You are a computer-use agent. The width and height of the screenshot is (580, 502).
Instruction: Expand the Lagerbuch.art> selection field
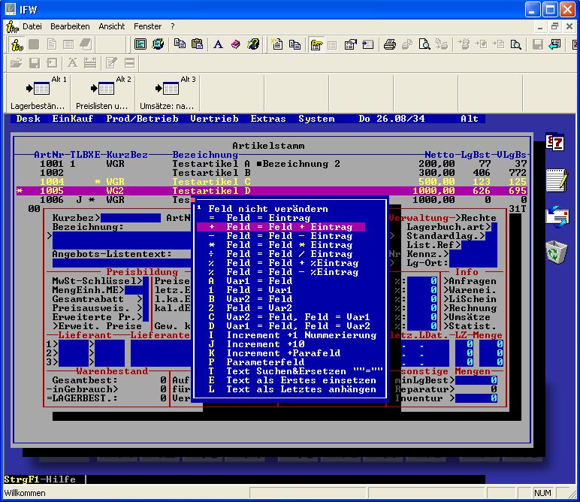click(x=448, y=227)
